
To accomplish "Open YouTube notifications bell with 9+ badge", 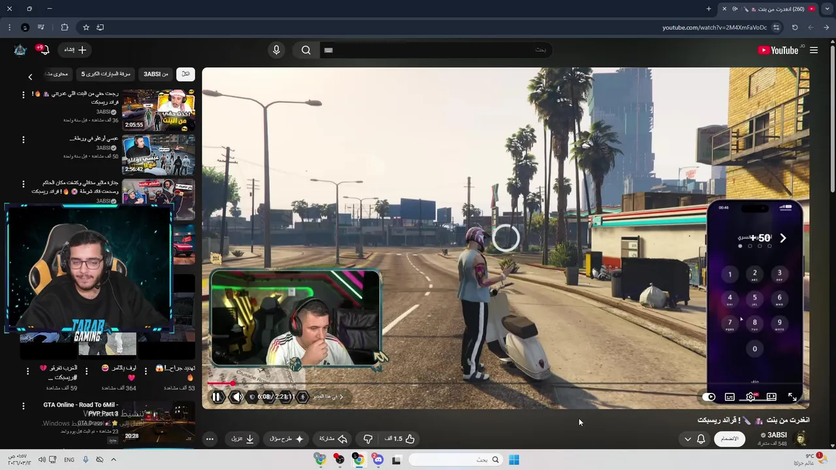I will tap(43, 50).
